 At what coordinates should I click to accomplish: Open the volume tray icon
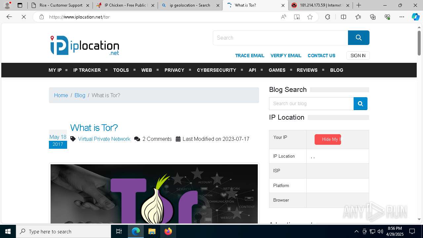(x=380, y=231)
